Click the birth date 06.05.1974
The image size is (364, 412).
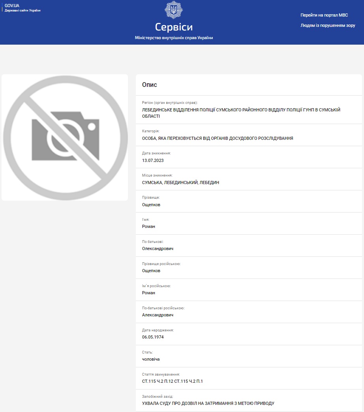(x=153, y=337)
